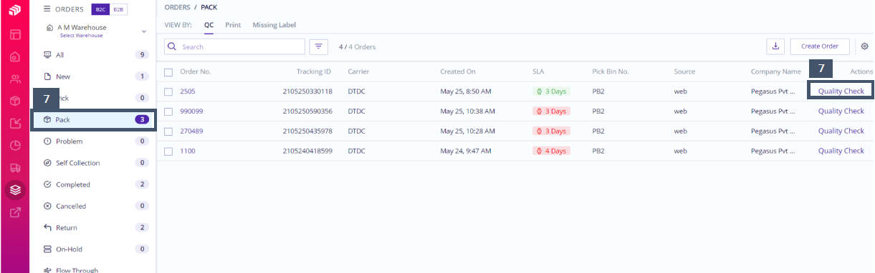Tick the checkbox for order 2505
Image resolution: width=875 pixels, height=273 pixels.
coord(168,91)
